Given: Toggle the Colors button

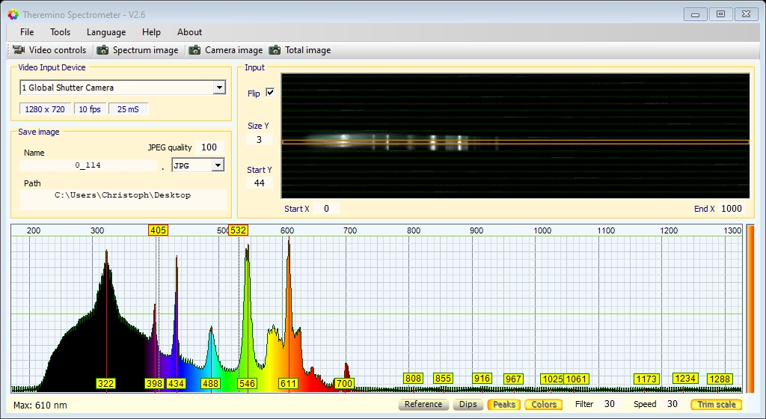Looking at the screenshot, I should click(544, 404).
